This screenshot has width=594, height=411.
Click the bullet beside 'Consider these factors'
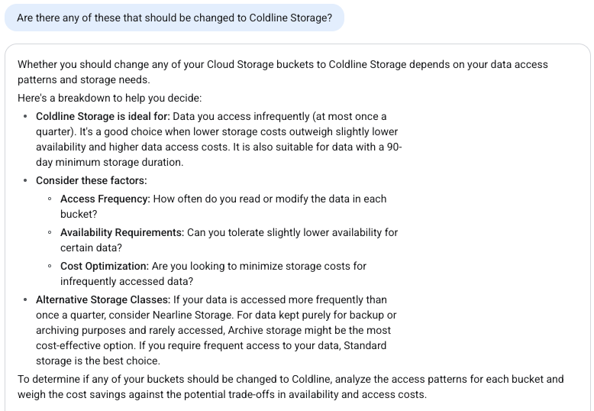pos(25,180)
